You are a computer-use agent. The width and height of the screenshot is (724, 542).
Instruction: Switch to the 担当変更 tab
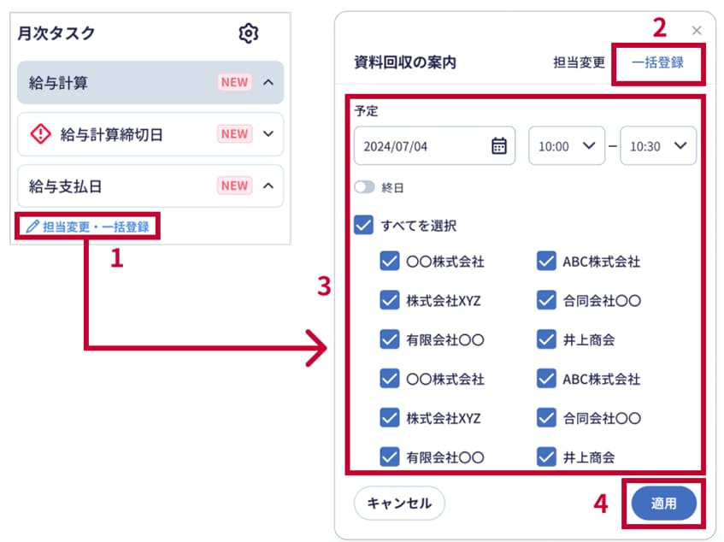point(579,62)
